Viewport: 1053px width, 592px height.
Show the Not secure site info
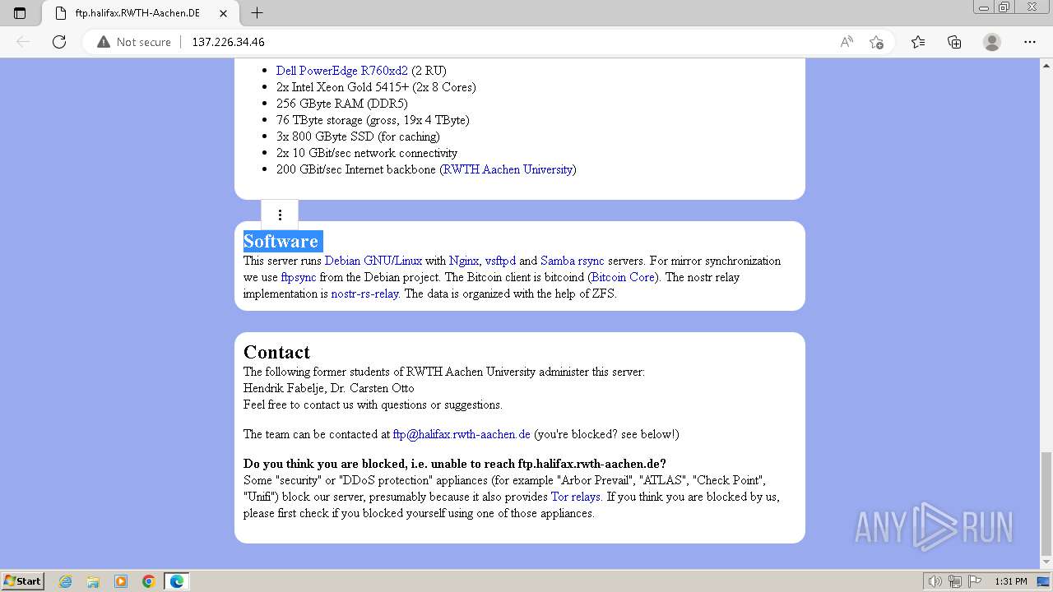coord(134,42)
